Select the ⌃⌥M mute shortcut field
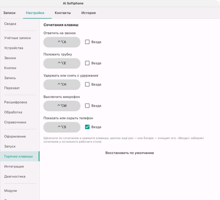This screenshot has height=200, width=220. tap(62, 106)
